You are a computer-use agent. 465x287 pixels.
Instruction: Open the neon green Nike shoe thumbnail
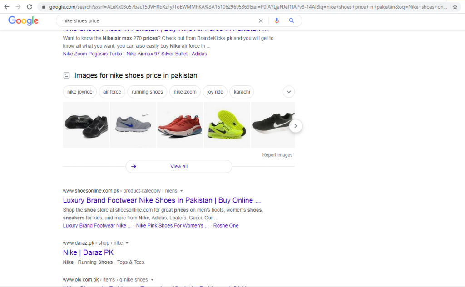tap(227, 125)
